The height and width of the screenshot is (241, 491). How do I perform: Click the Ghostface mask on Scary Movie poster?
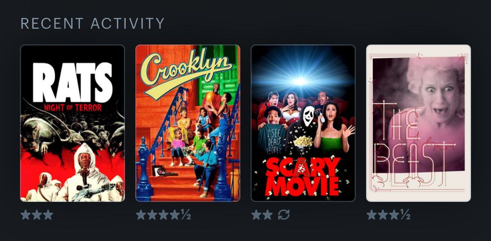(308, 116)
